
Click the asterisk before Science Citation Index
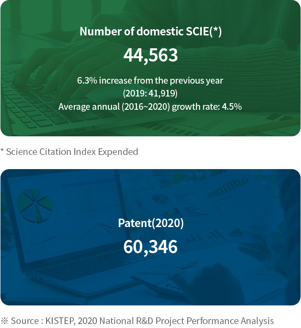(2, 151)
